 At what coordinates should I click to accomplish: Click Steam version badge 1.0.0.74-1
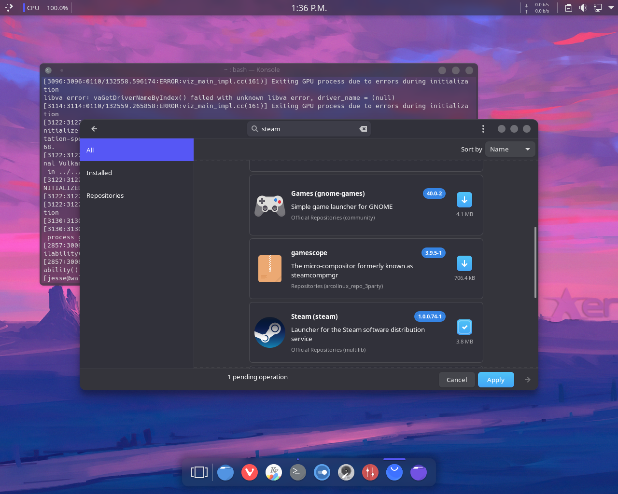(x=430, y=316)
